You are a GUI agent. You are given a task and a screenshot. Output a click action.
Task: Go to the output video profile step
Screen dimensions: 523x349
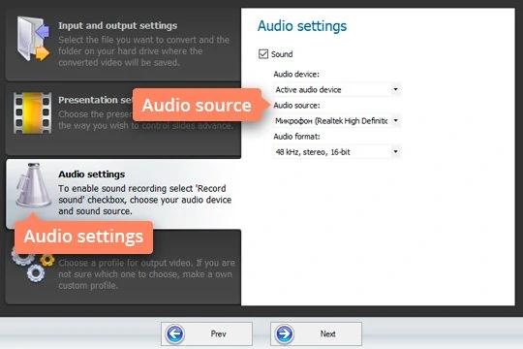tap(123, 268)
